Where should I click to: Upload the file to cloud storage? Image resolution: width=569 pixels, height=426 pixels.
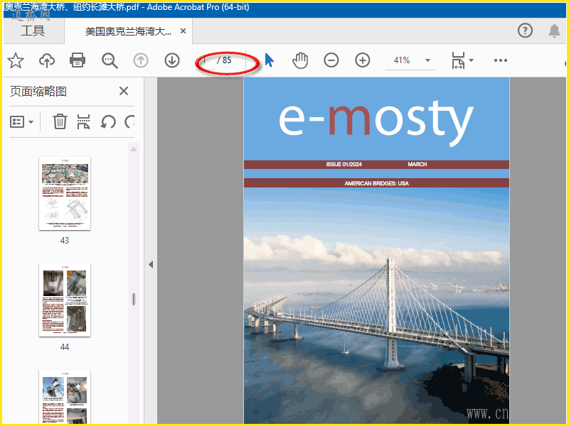click(x=47, y=60)
